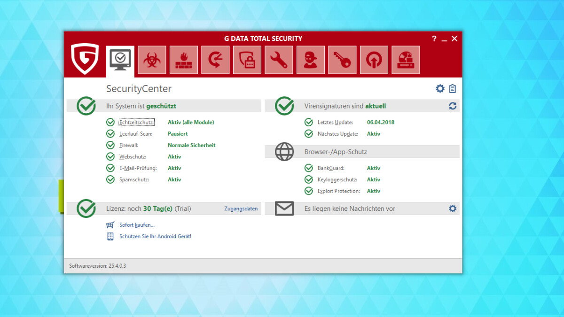564x317 pixels.
Task: Click the date 06.04.2018
Action: tap(381, 122)
